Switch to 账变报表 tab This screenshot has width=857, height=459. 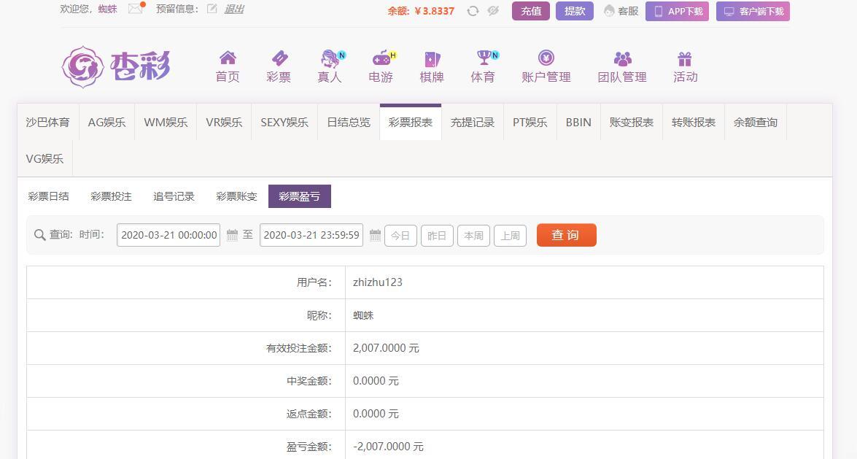click(632, 122)
